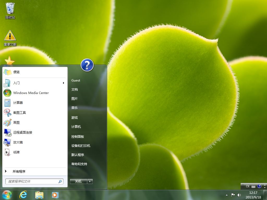The width and height of the screenshot is (267, 200).
Task: Click the search magnifier icon in search box
Action: pos(60,182)
